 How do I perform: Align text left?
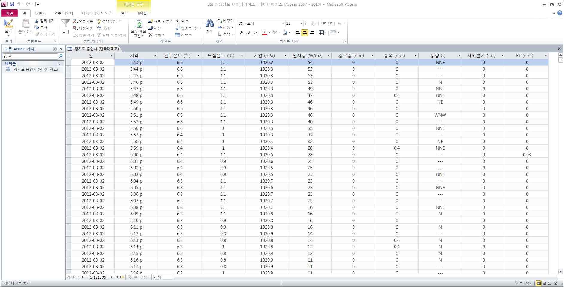click(x=298, y=33)
